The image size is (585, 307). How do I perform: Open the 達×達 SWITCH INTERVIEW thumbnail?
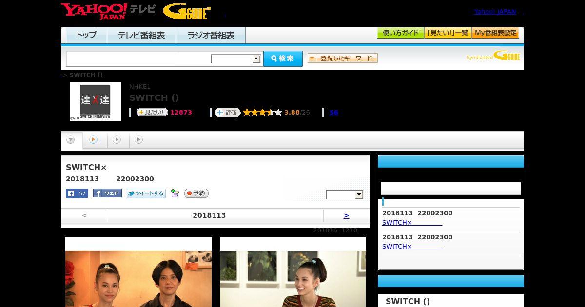(x=95, y=101)
